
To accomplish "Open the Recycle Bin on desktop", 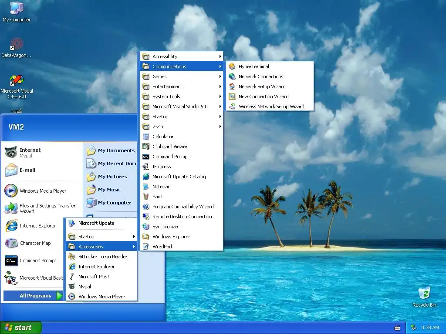I will (x=424, y=297).
